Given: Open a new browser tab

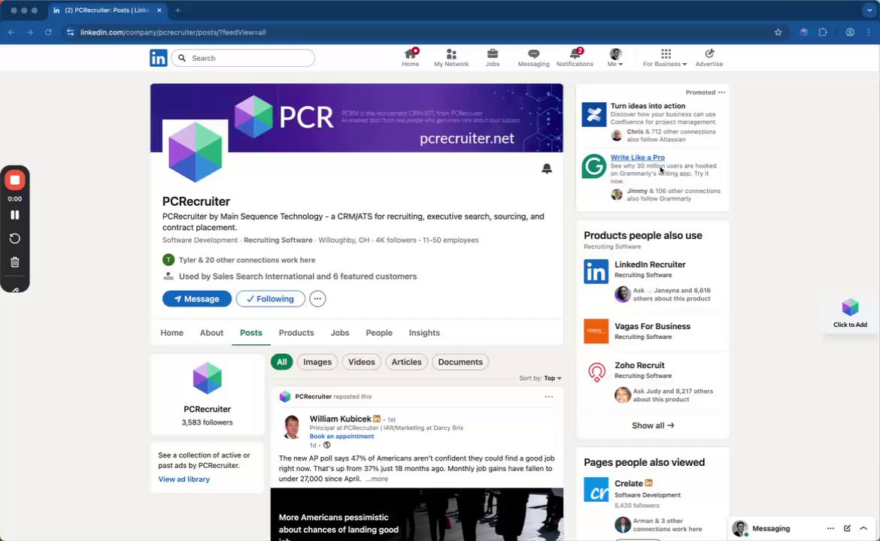Looking at the screenshot, I should point(178,10).
